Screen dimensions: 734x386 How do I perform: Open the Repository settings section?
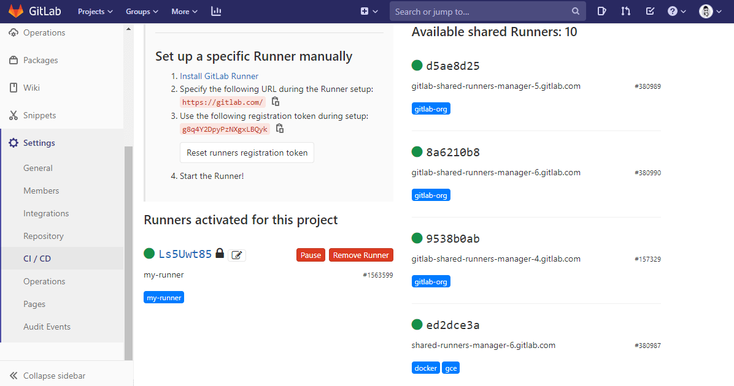point(43,235)
